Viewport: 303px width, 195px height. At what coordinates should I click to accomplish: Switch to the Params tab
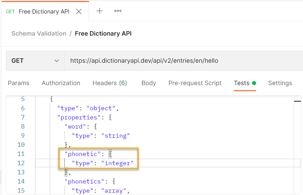click(19, 83)
